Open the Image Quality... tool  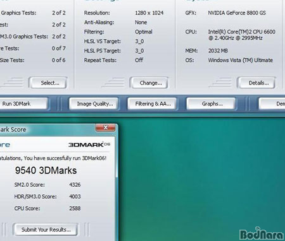(x=94, y=103)
